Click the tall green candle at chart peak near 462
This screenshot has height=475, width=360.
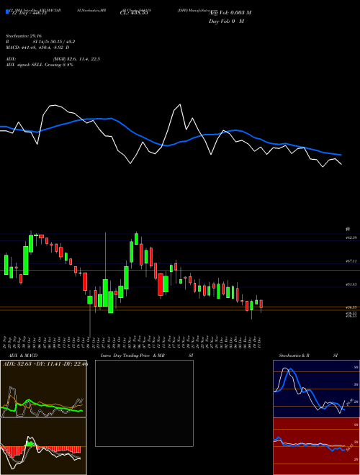[x=136, y=238]
